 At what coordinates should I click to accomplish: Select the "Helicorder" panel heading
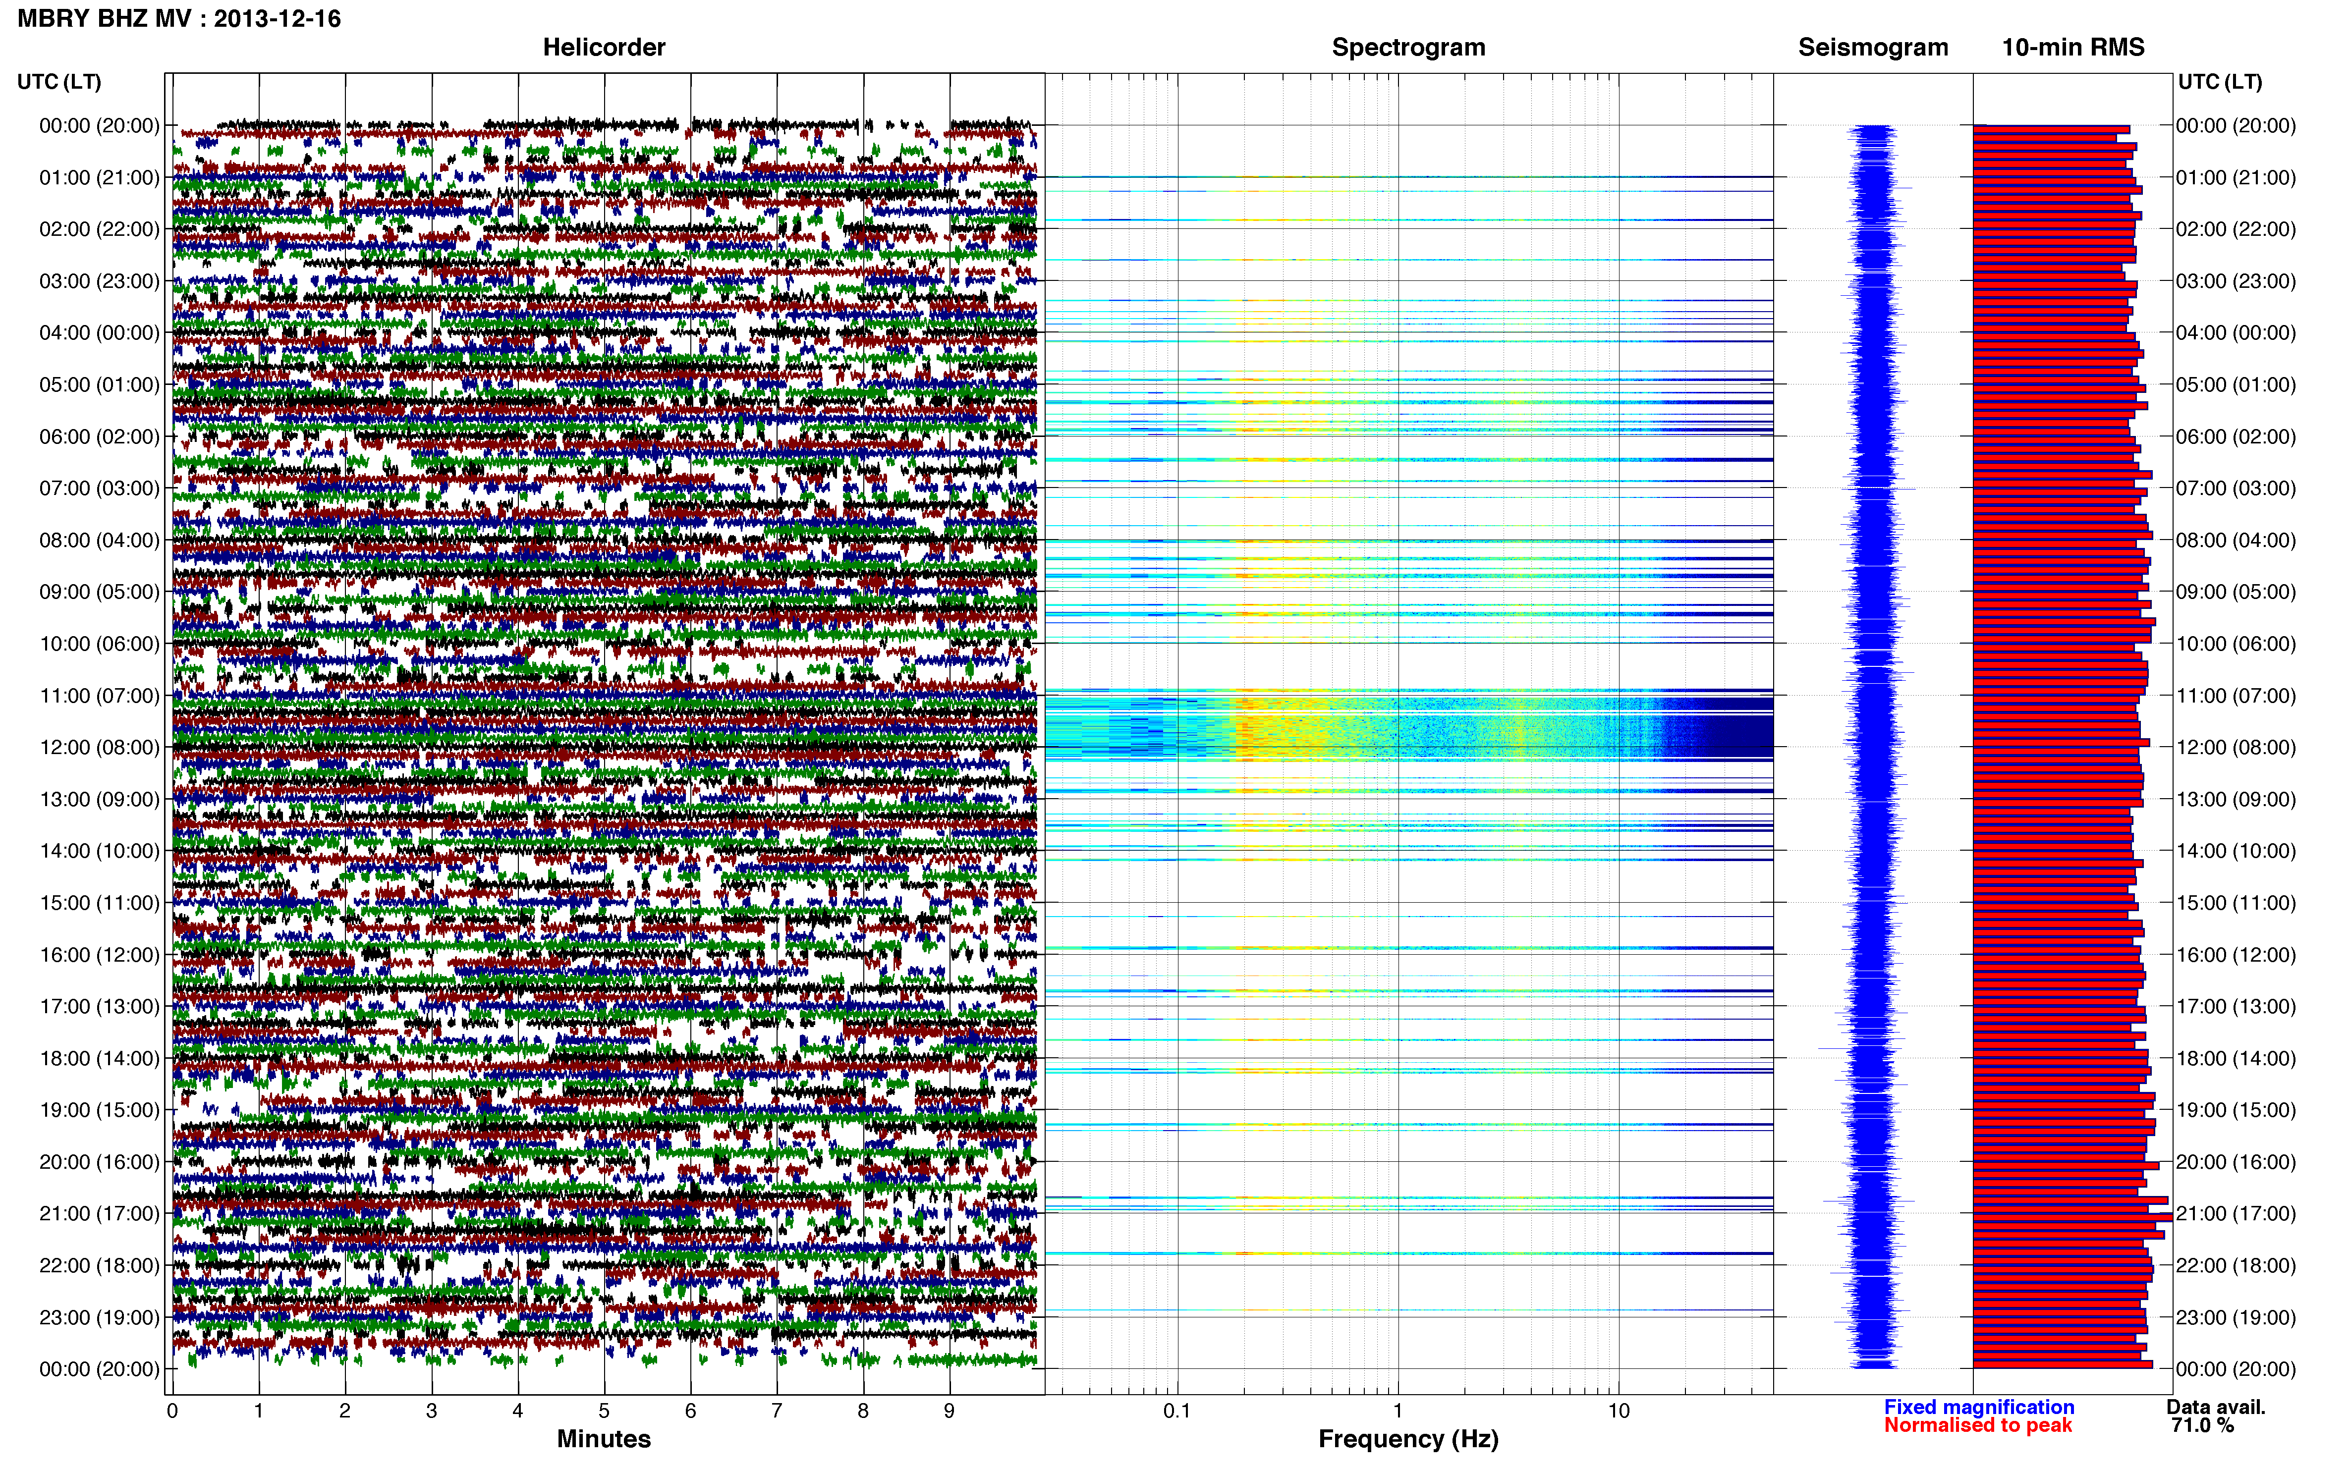tap(604, 47)
